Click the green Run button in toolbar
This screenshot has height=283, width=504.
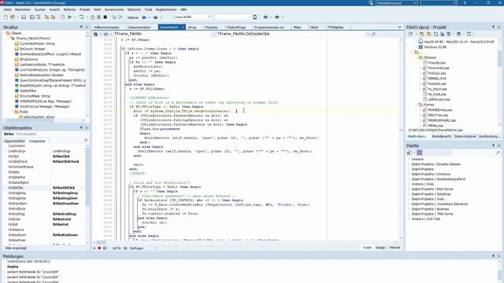coord(69,17)
